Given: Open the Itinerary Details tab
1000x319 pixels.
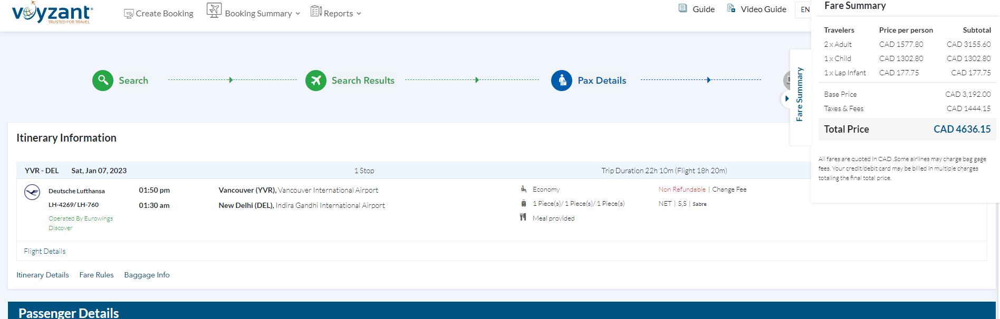Looking at the screenshot, I should [x=43, y=275].
